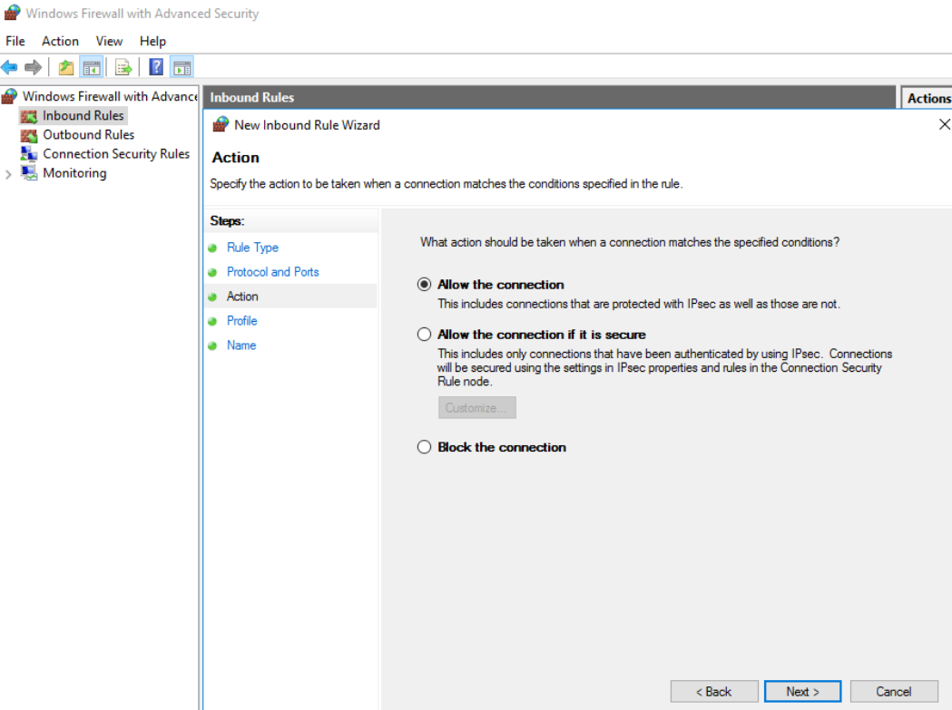This screenshot has width=952, height=710.
Task: Open the View menu
Action: (109, 41)
